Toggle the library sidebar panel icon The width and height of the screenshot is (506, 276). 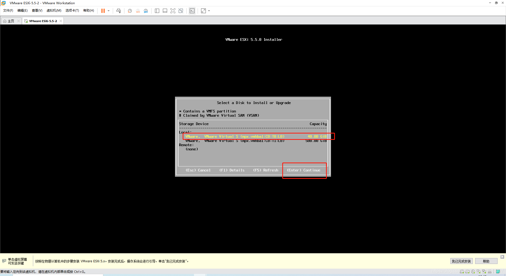(x=157, y=11)
